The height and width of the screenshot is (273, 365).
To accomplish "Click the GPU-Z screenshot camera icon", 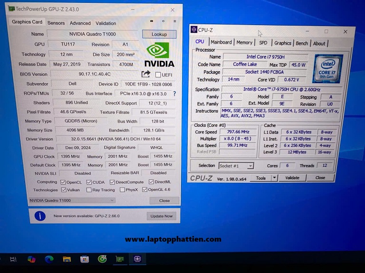I will coord(152,21).
